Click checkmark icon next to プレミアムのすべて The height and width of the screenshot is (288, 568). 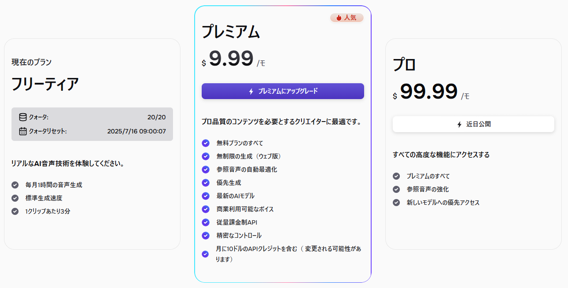[x=396, y=176]
